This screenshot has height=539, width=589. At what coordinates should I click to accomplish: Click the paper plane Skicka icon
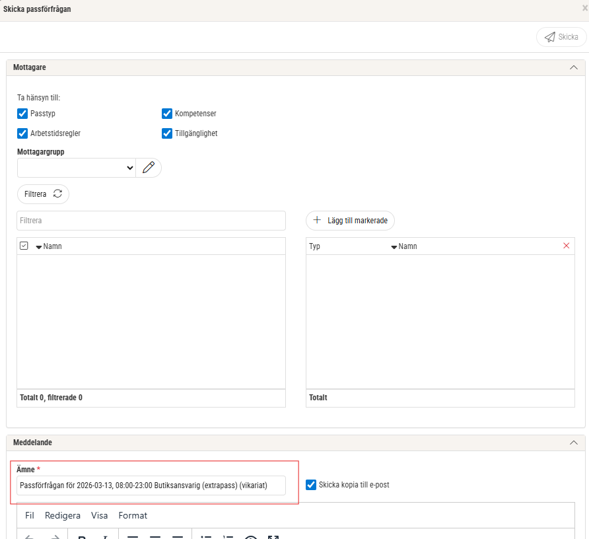click(x=549, y=37)
